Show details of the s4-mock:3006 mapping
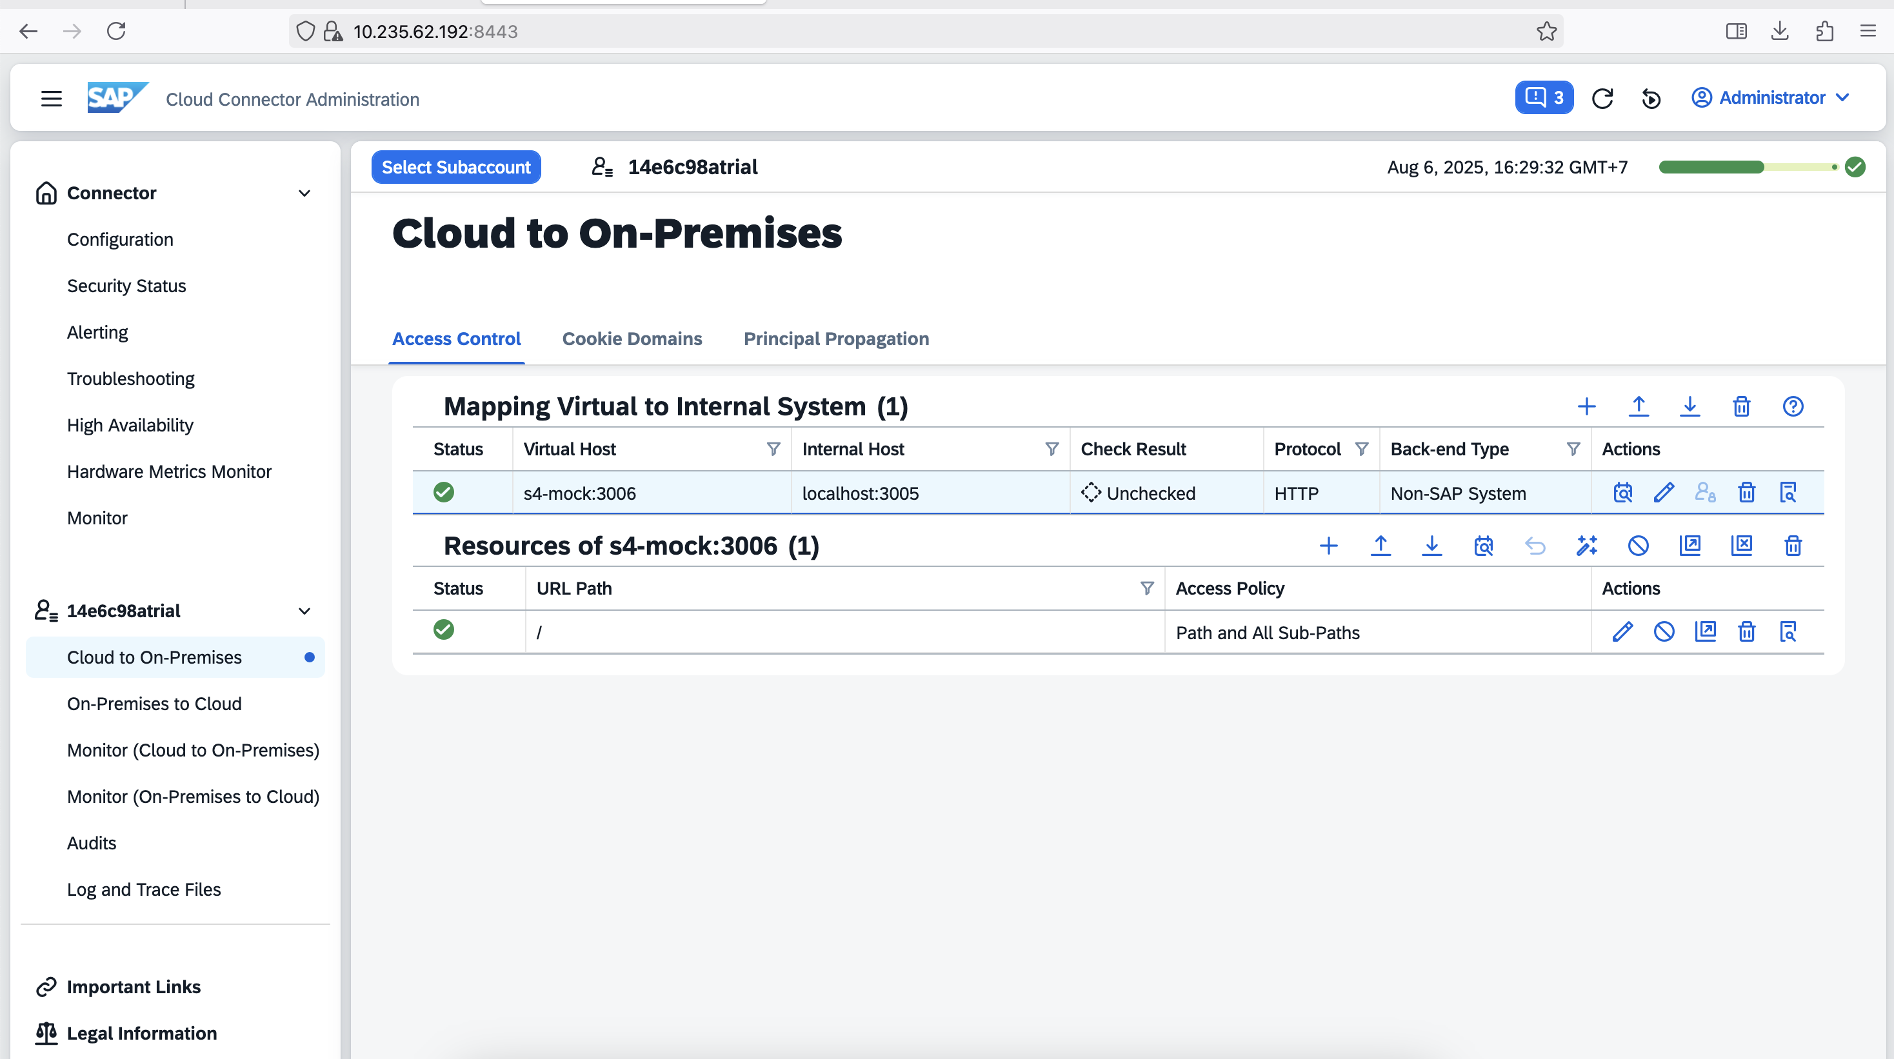Image resolution: width=1894 pixels, height=1059 pixels. (x=1788, y=492)
